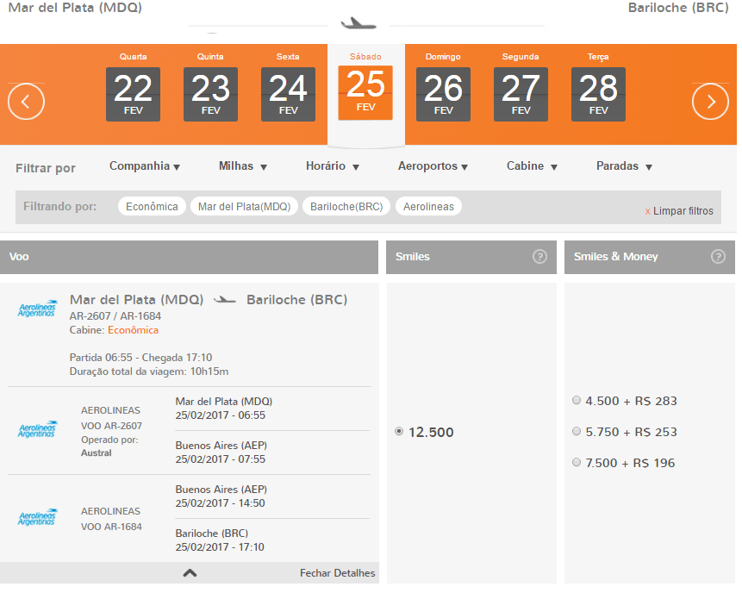Click Aerolineas Argentinas logo in flight header

point(37,308)
